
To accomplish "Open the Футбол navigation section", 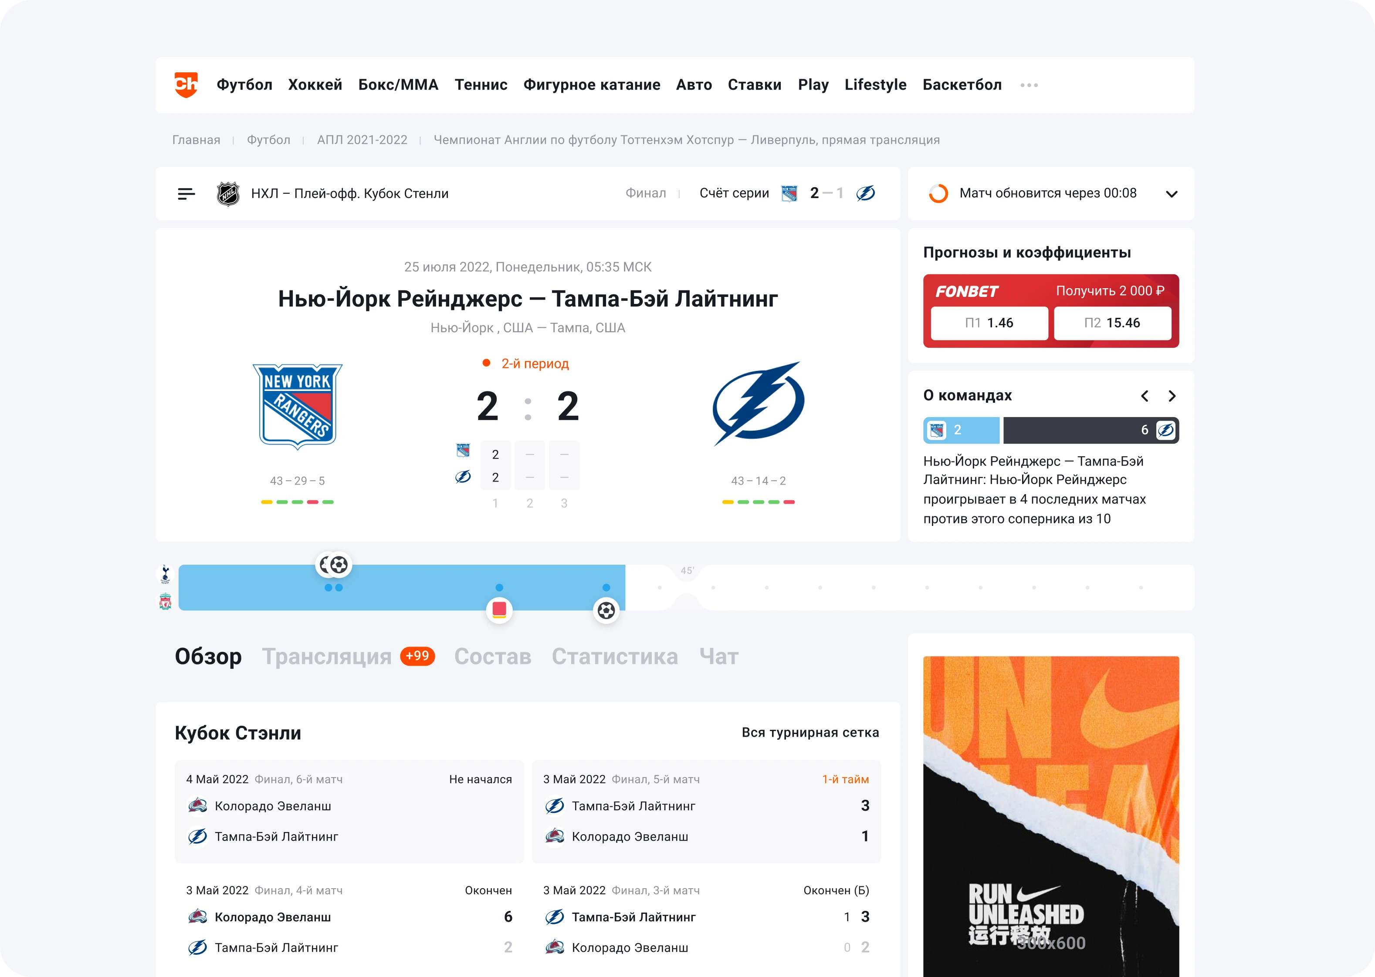I will coord(244,85).
